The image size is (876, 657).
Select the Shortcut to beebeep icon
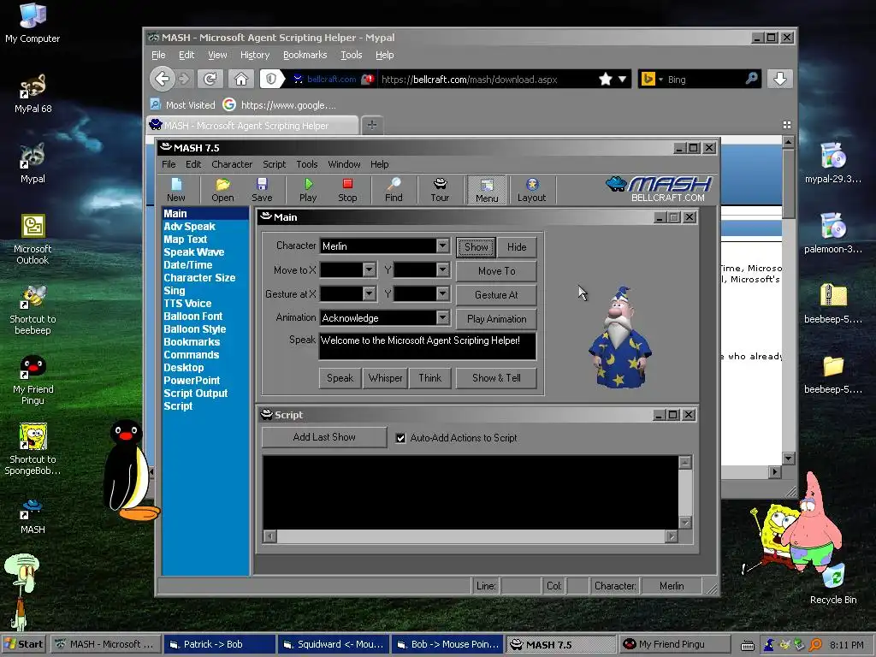click(33, 310)
